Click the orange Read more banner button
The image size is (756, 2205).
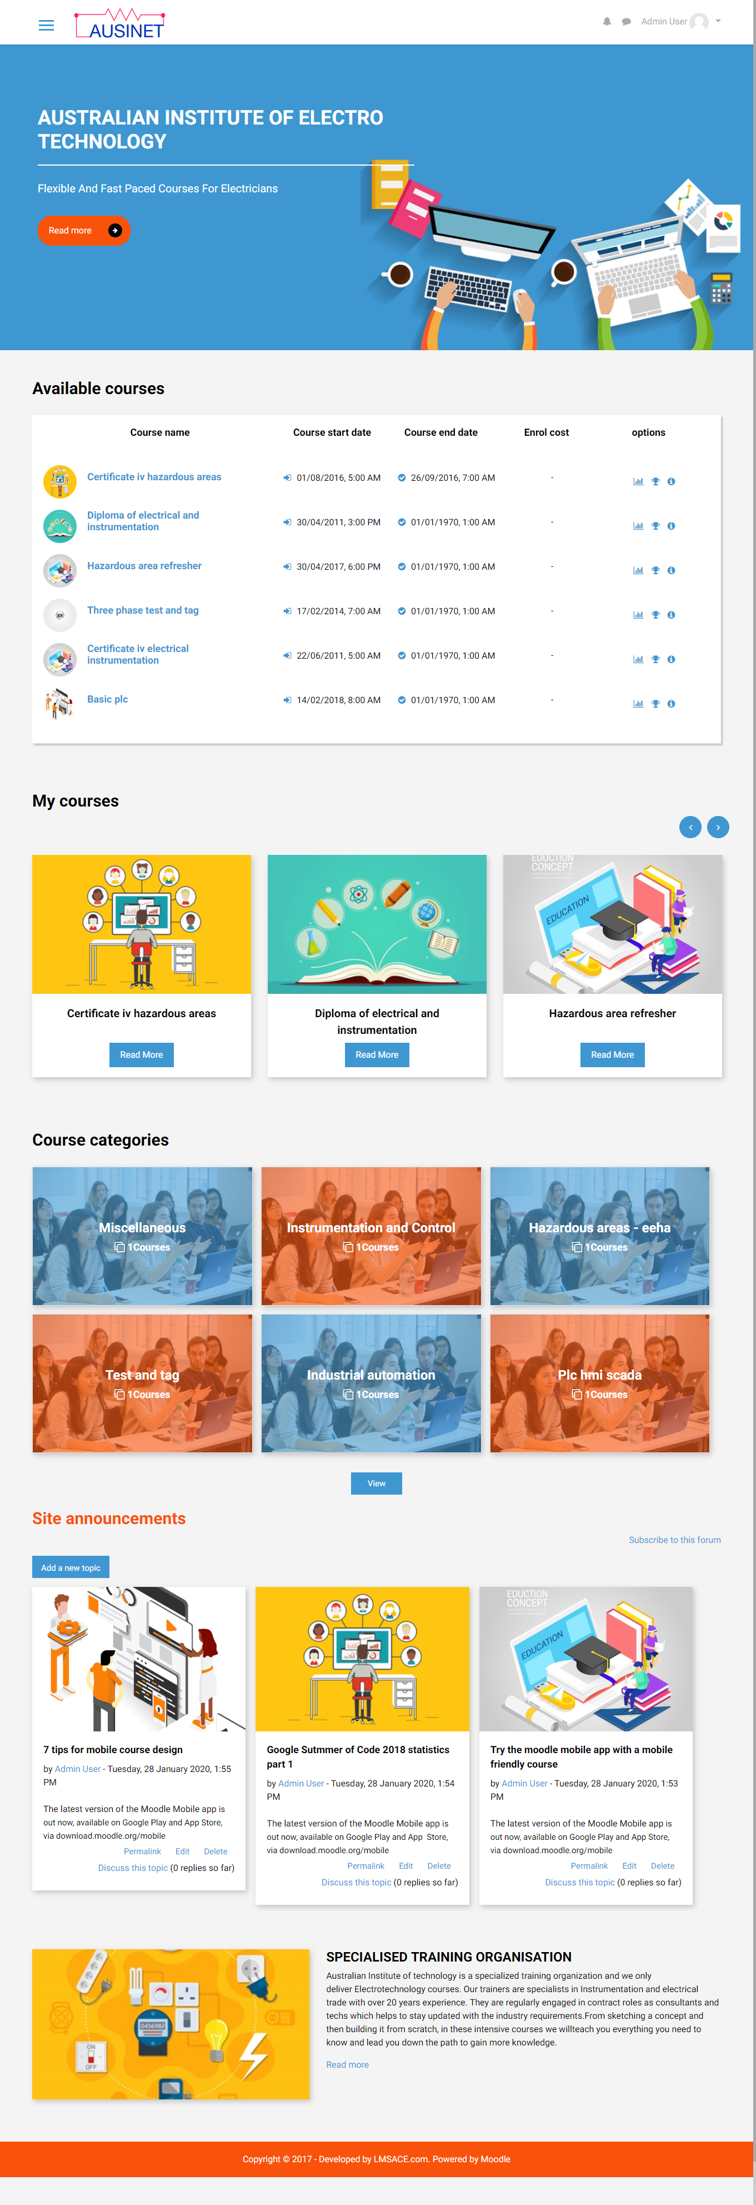tap(84, 230)
